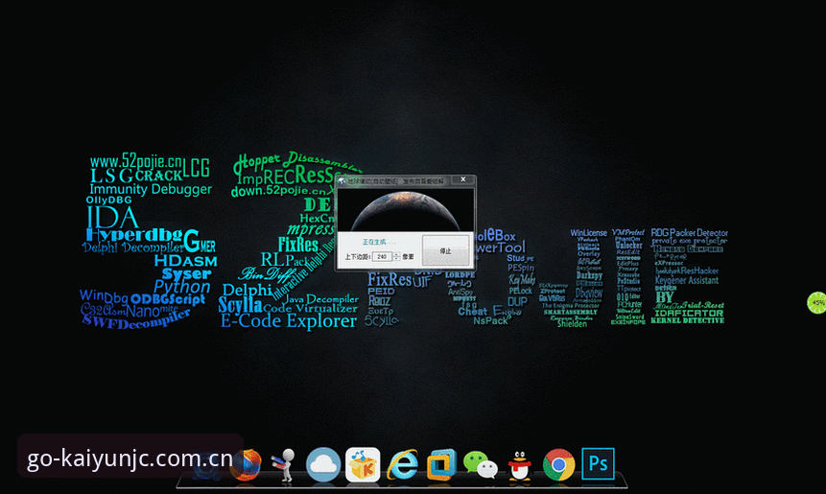Click the earth preview image in dialog
826x494 pixels.
406,210
